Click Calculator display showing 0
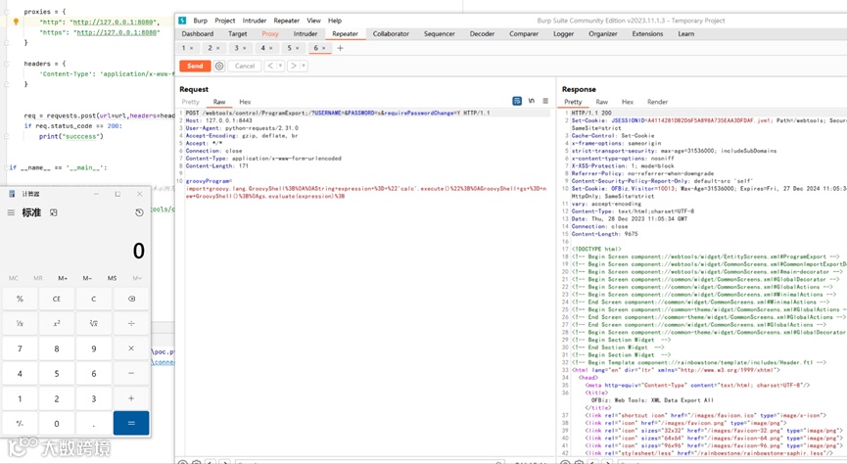Image resolution: width=847 pixels, height=464 pixels. tap(139, 251)
